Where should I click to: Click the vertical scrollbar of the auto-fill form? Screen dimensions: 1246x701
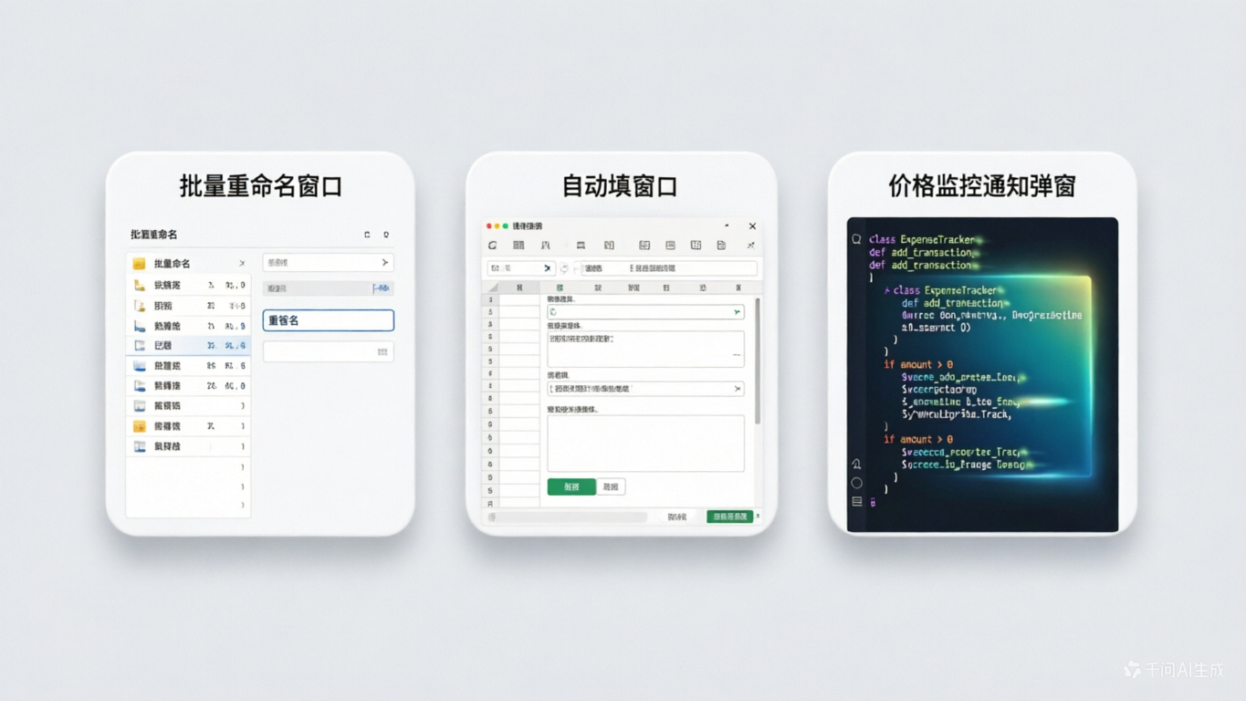[757, 361]
